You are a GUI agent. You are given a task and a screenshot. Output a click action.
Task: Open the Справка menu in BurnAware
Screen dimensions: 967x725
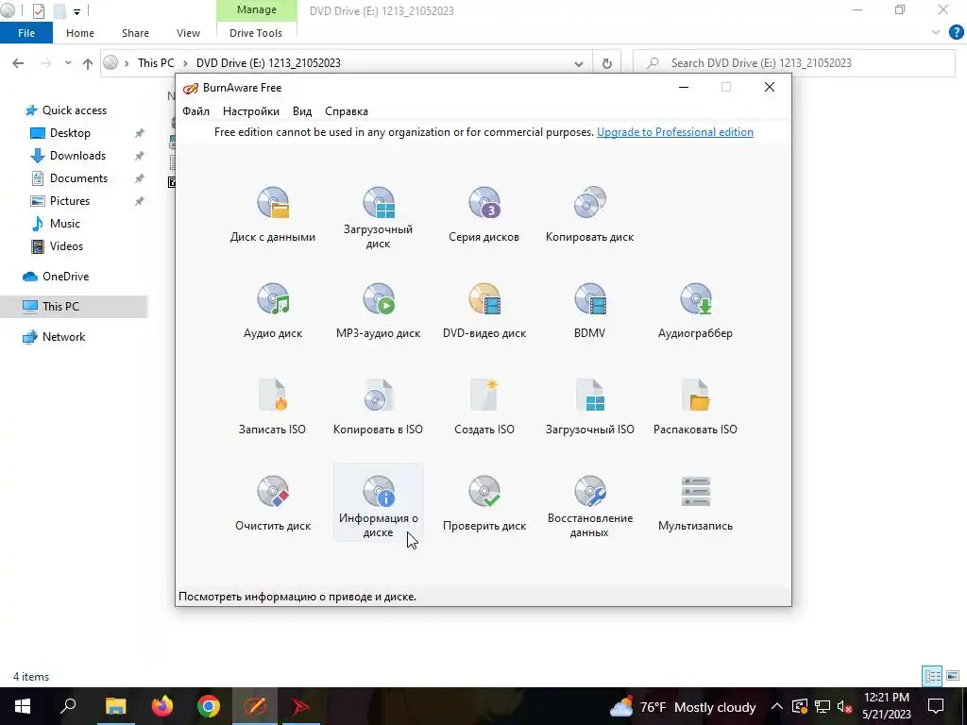click(x=347, y=111)
